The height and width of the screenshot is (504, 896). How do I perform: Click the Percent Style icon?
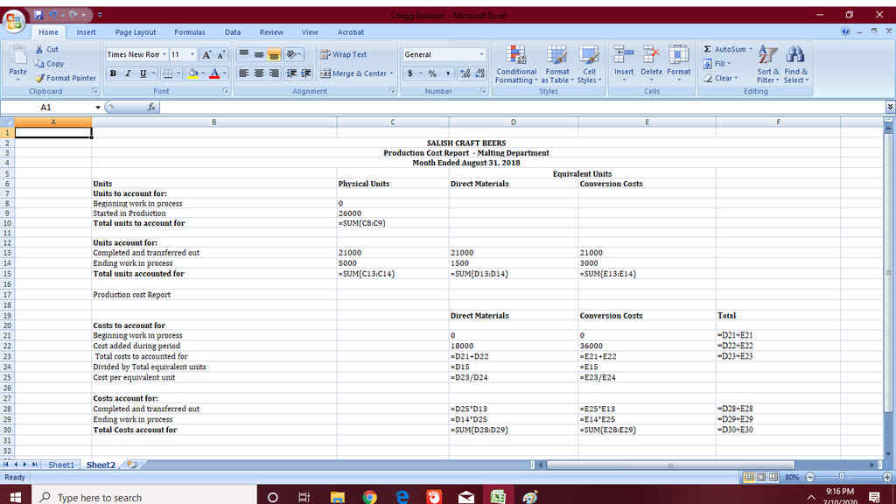click(x=432, y=73)
